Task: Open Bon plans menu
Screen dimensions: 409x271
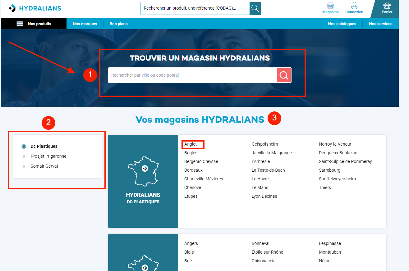Action: point(119,24)
